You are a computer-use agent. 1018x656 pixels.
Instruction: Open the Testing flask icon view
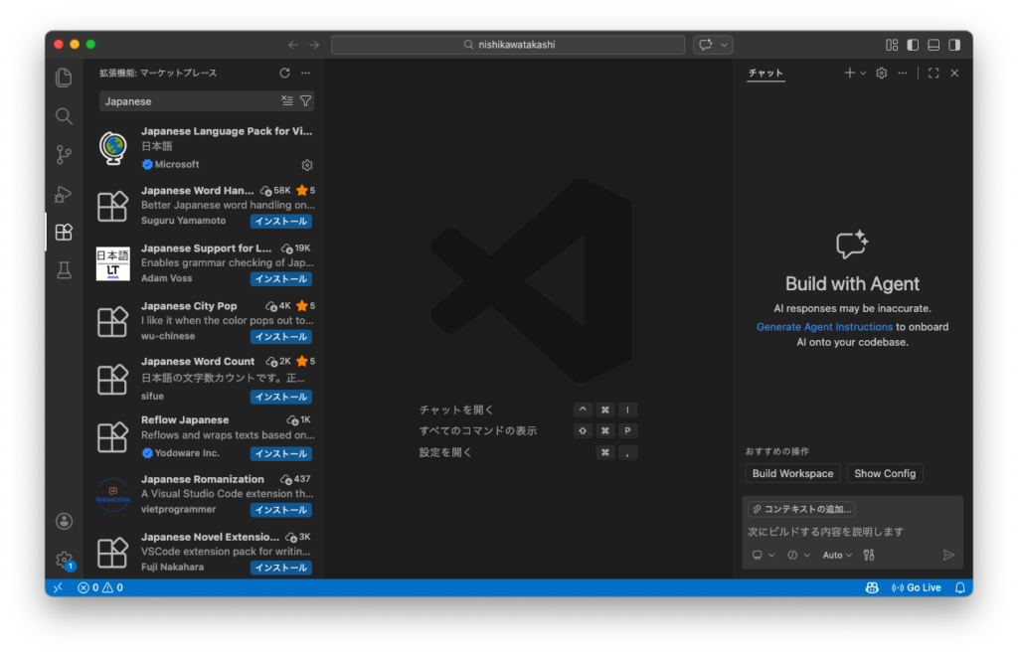click(x=64, y=270)
